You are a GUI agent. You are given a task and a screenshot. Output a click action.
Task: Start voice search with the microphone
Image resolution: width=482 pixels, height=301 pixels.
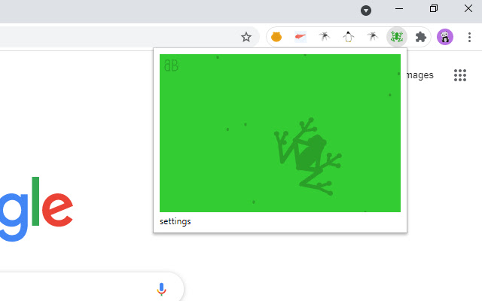click(161, 290)
